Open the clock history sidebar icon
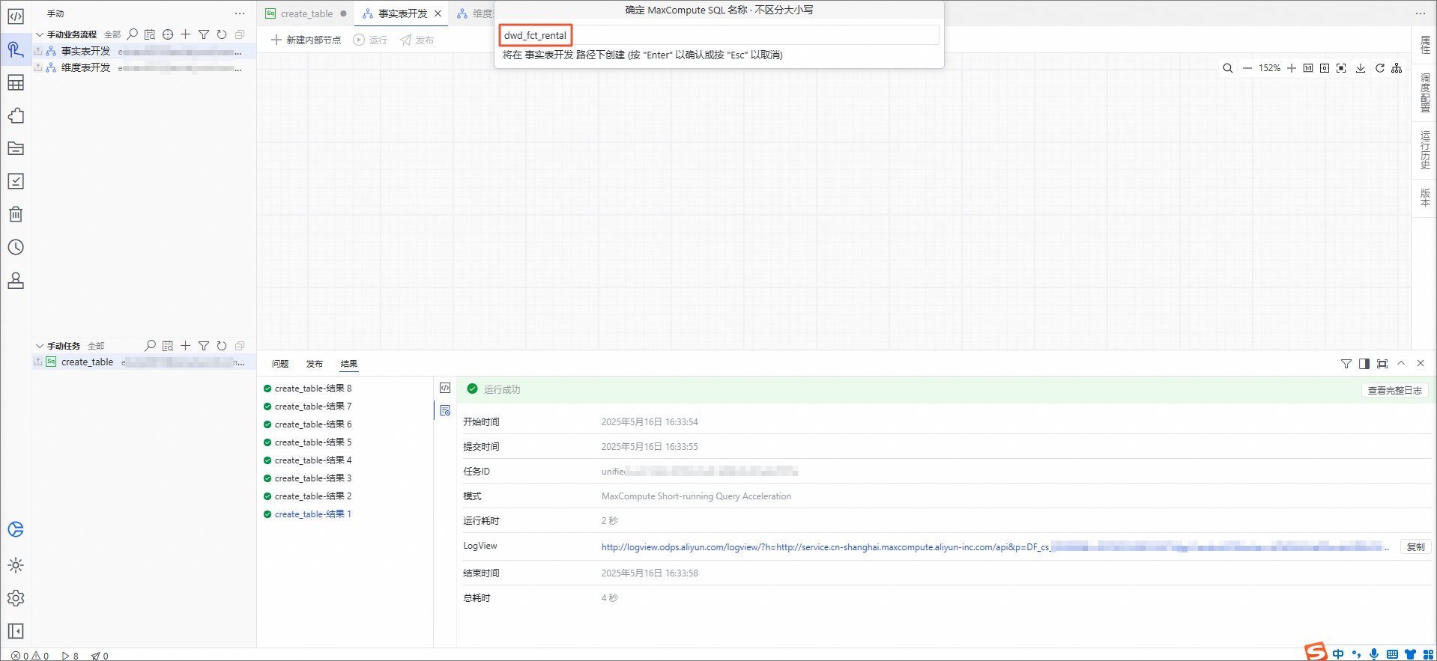 pyautogui.click(x=16, y=247)
